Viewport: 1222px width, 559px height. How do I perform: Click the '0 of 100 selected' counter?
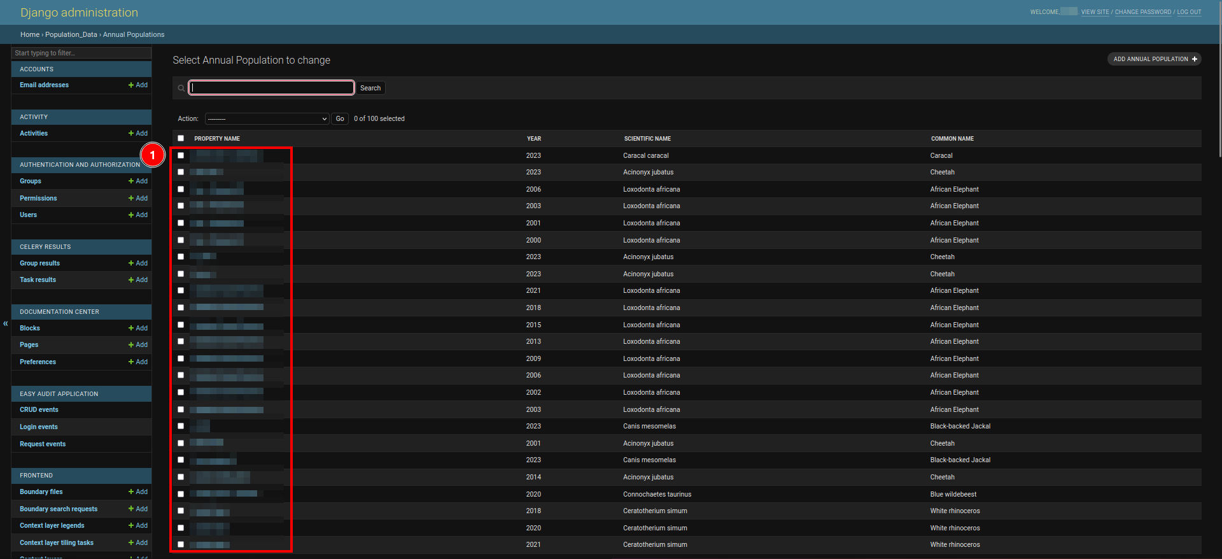379,119
